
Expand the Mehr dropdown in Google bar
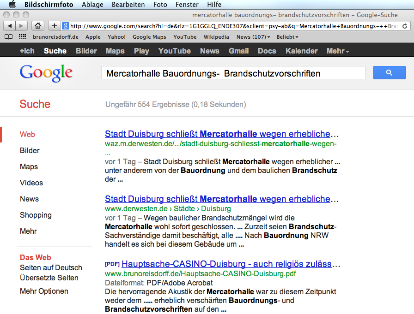[337, 51]
